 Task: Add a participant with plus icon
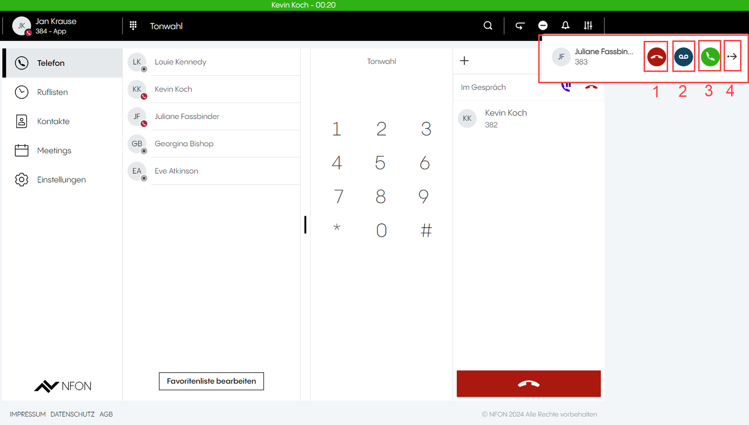(x=464, y=61)
